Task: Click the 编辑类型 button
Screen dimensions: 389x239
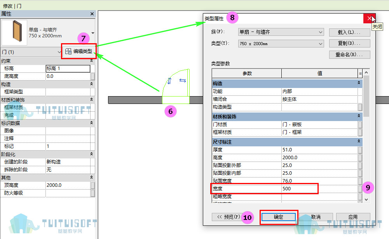Action: tap(78, 51)
